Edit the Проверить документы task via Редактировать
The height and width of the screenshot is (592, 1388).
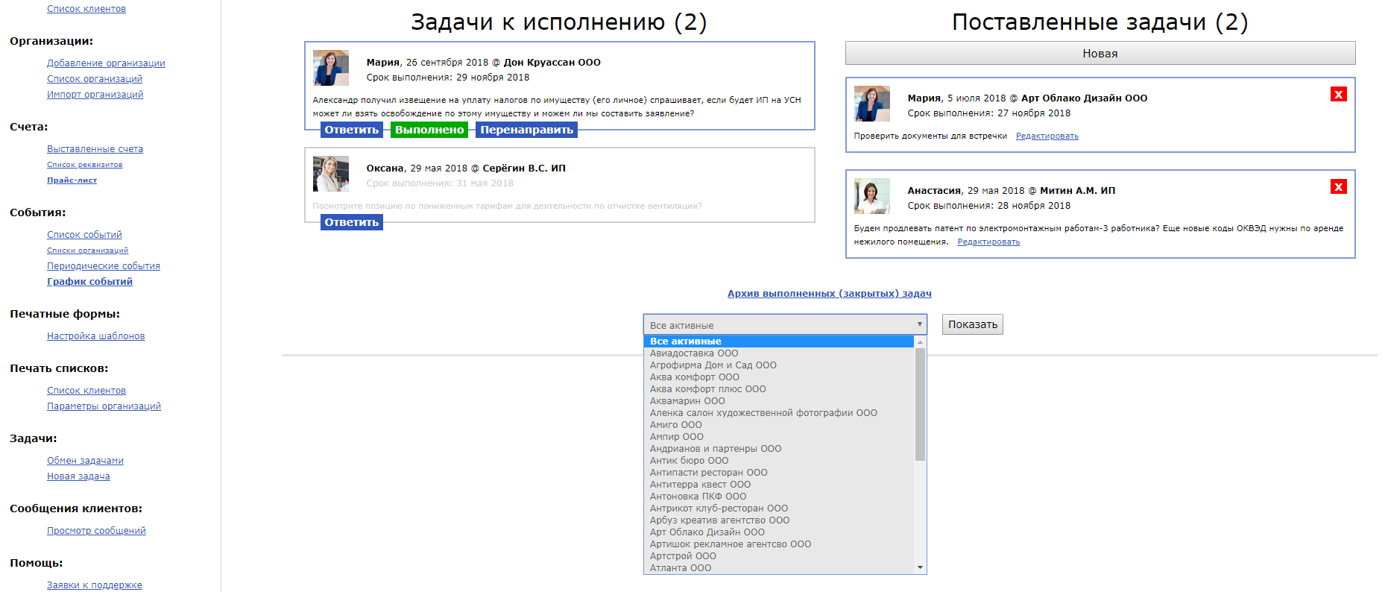[x=1047, y=136]
